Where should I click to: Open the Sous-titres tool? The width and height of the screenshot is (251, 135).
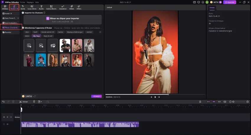pyautogui.click(x=32, y=7)
